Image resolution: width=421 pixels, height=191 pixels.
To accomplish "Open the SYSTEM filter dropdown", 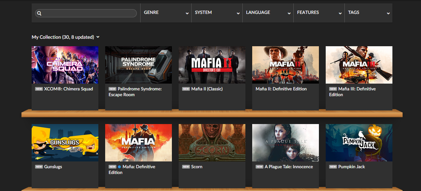I will (217, 13).
